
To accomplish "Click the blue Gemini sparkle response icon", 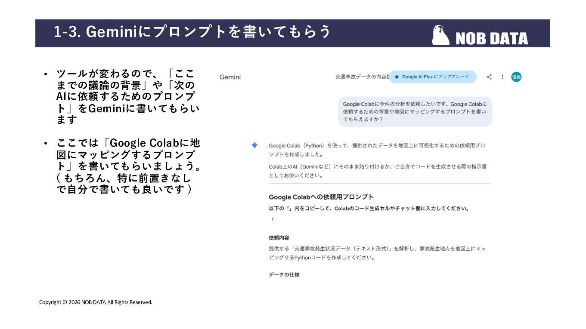I will [254, 145].
